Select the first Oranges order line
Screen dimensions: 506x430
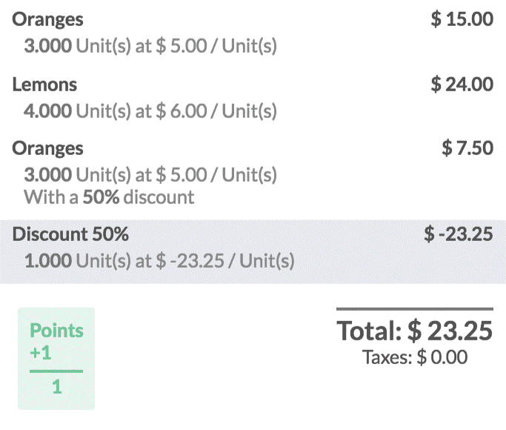48,20
